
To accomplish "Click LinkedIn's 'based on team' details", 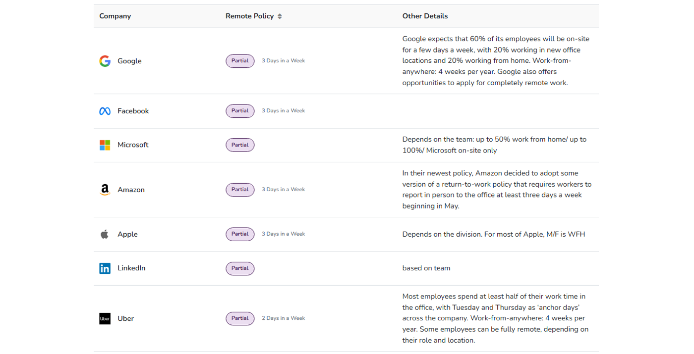I will pos(426,268).
